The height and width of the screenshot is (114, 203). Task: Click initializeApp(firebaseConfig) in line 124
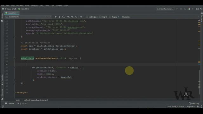click(56, 46)
